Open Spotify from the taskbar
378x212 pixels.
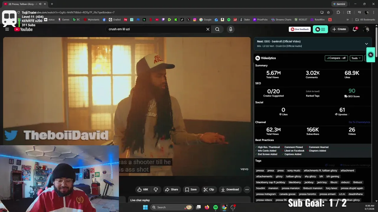[216, 207]
